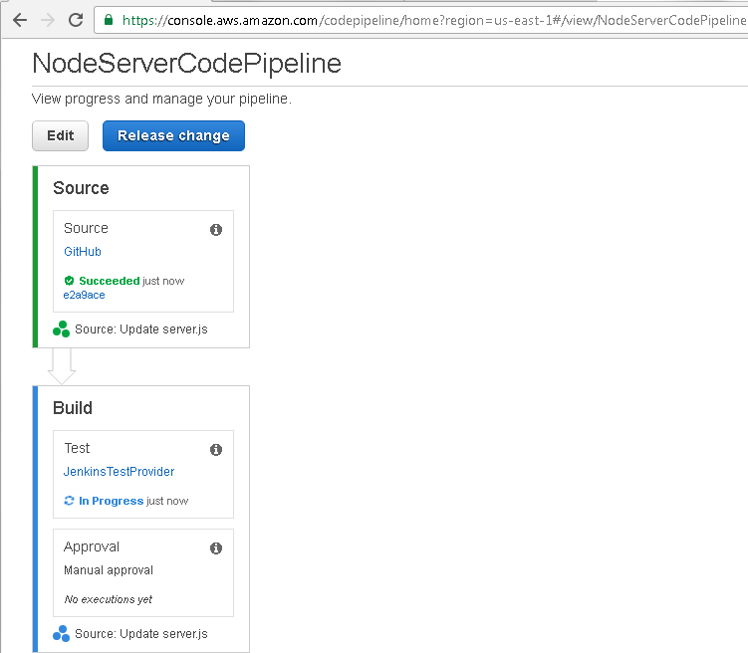Click the Build stage heading
The image size is (748, 653).
(x=73, y=408)
